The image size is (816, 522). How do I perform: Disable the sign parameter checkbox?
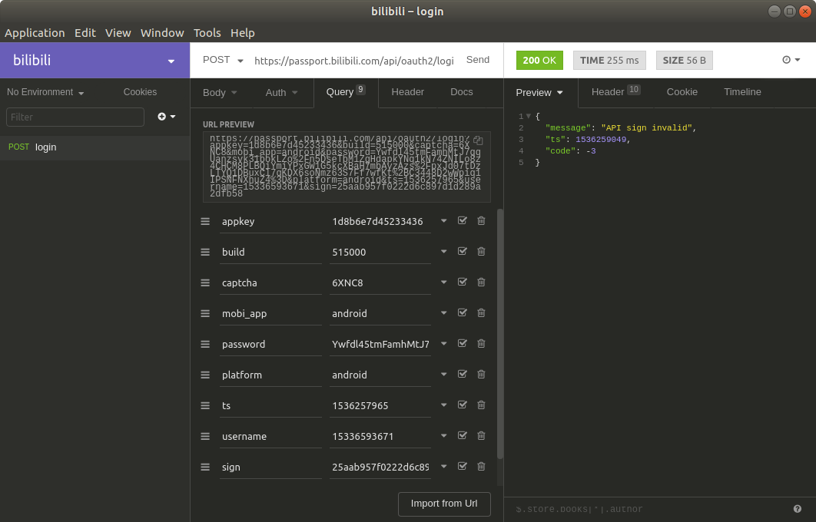click(462, 466)
